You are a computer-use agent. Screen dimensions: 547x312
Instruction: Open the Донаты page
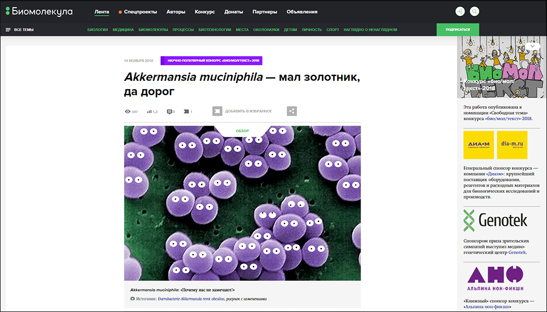[234, 12]
